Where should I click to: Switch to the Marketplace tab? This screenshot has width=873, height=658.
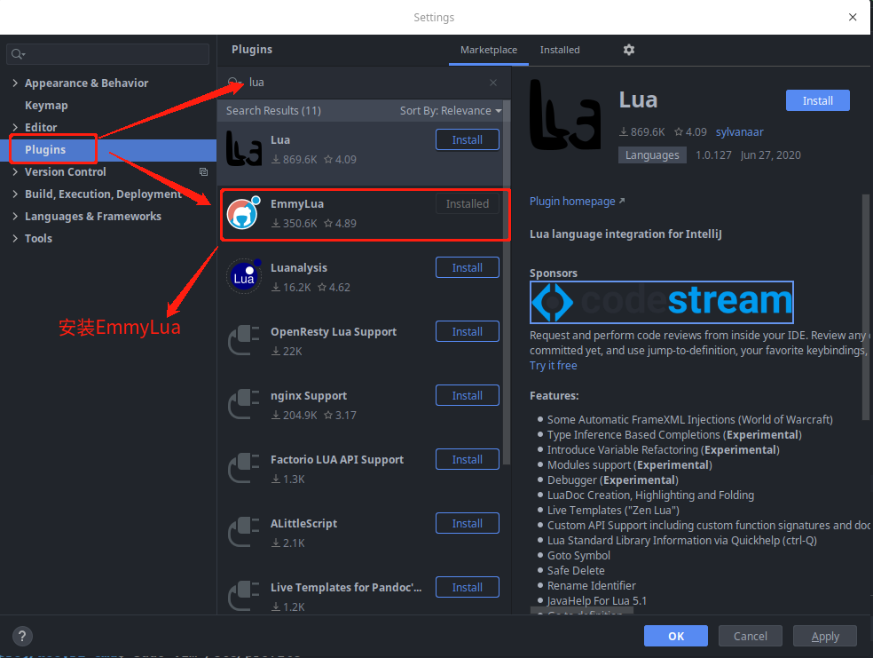[x=488, y=50]
